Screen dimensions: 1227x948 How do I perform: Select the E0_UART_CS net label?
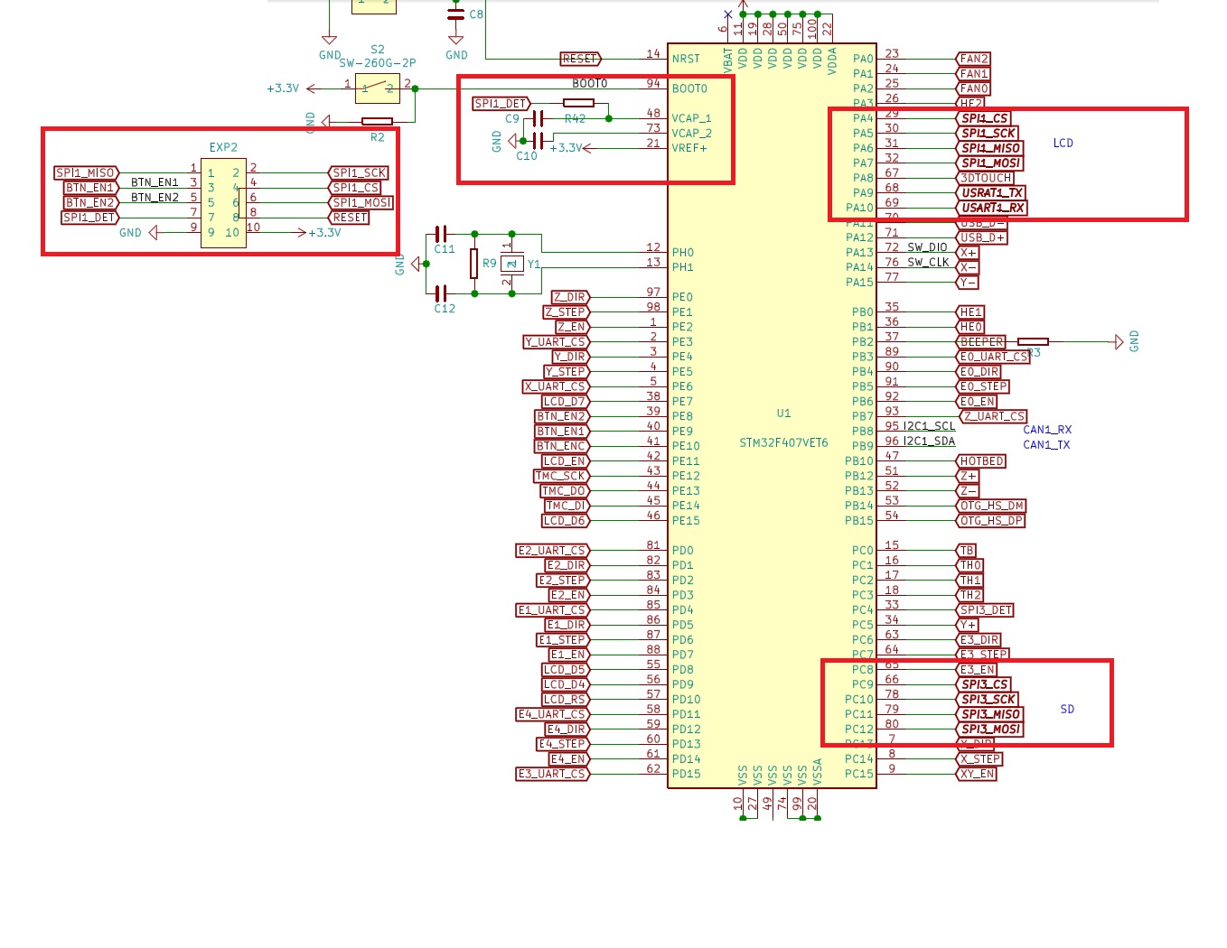[x=993, y=357]
